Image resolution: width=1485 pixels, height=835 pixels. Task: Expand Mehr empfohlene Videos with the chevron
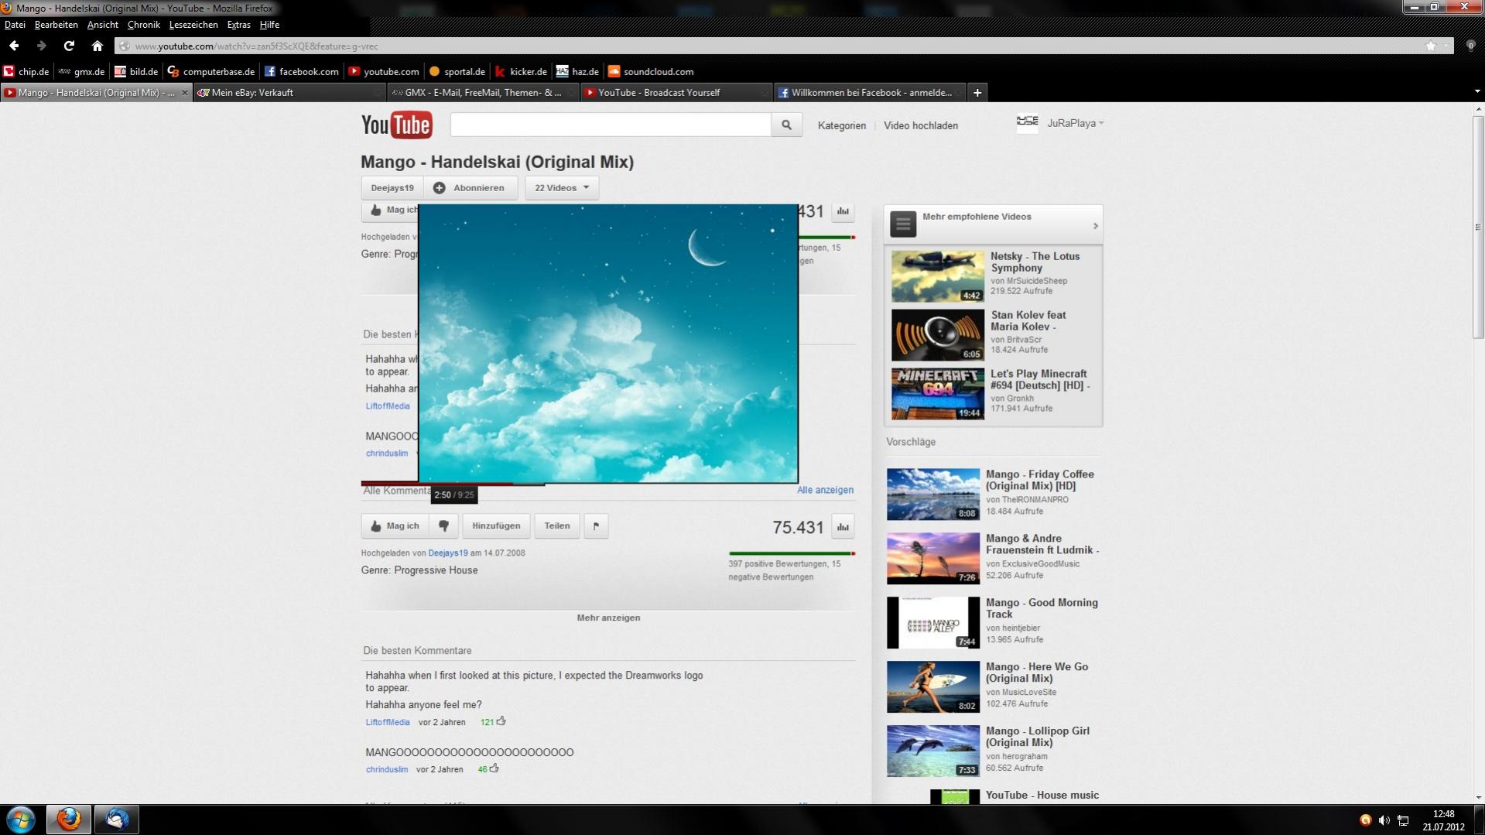tap(1095, 226)
